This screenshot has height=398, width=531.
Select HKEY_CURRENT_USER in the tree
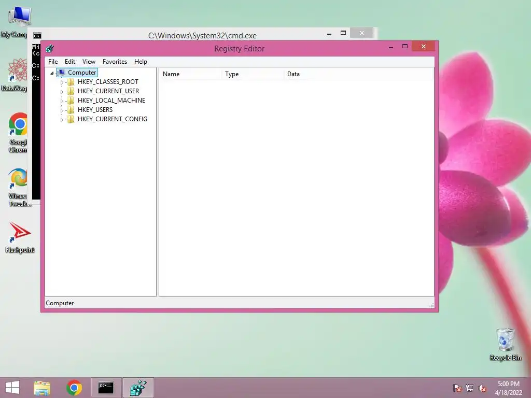tap(108, 91)
